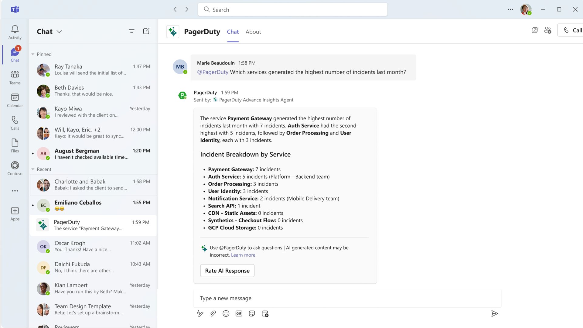This screenshot has height=328, width=583.
Task: Open chat with Ray Tanaka
Action: [x=94, y=70]
